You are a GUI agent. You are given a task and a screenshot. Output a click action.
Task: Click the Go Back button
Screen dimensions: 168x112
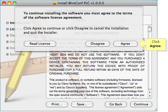(116, 104)
